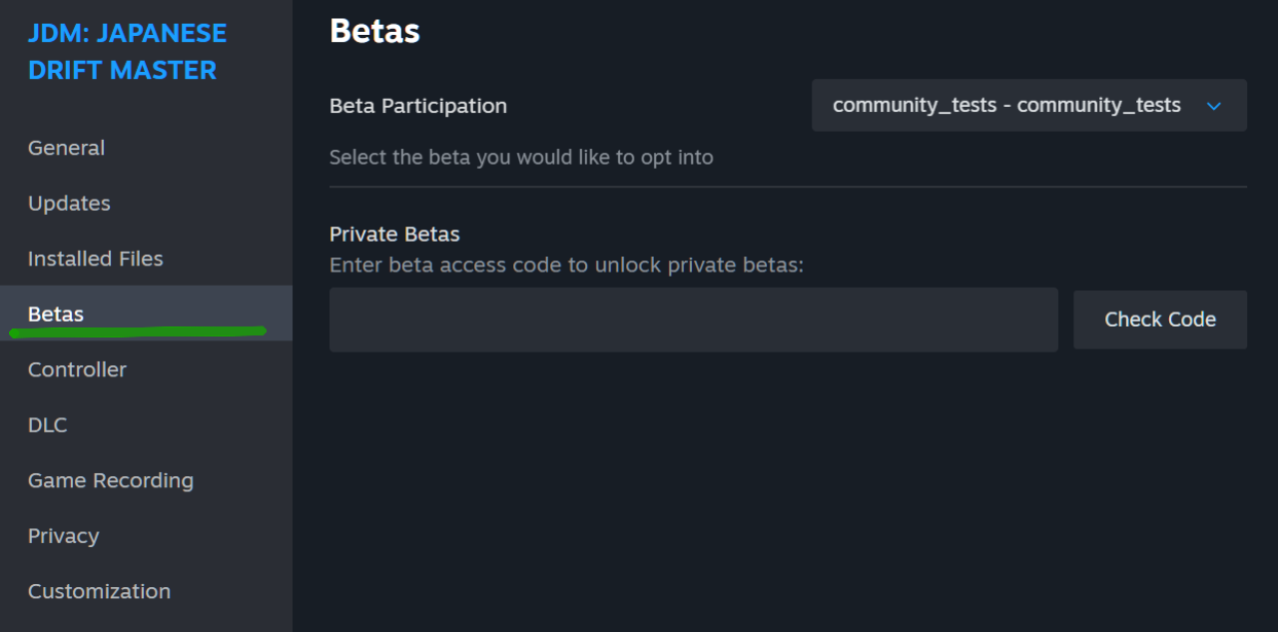1278x632 pixels.
Task: Go to Installed Files settings
Action: pyautogui.click(x=95, y=259)
